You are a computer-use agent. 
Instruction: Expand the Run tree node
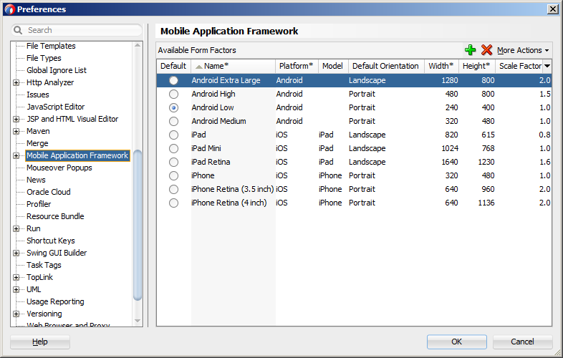tap(16, 228)
